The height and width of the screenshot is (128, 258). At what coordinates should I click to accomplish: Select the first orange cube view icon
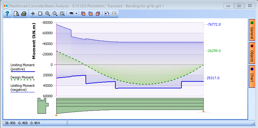(83, 14)
